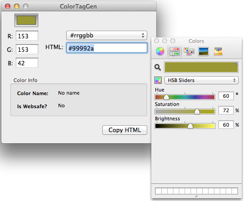Open the HSB Sliders mode dropdown
The width and height of the screenshot is (245, 201).
201,80
